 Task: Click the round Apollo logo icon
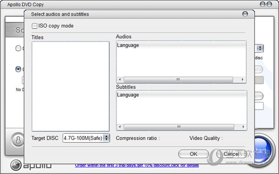pos(16,165)
